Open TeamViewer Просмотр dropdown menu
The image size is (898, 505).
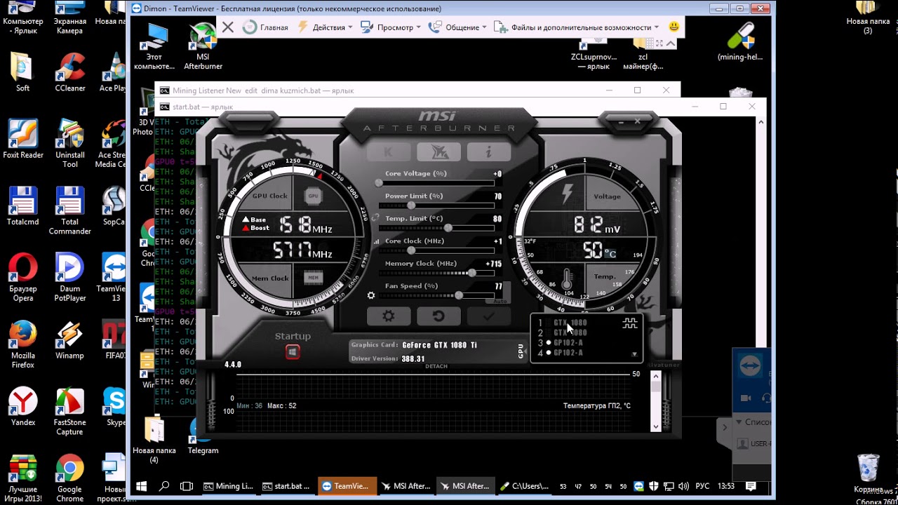tap(391, 27)
